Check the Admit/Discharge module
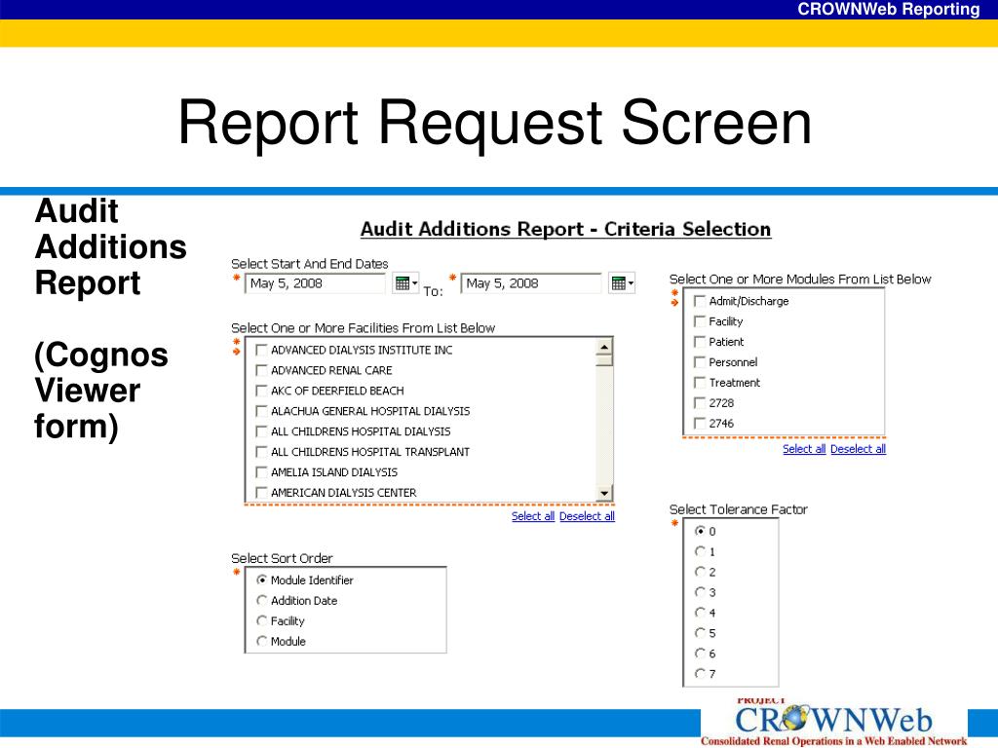This screenshot has width=998, height=748. tap(700, 301)
